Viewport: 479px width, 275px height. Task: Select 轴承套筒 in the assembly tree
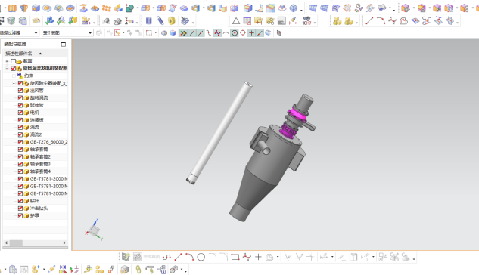pos(39,150)
